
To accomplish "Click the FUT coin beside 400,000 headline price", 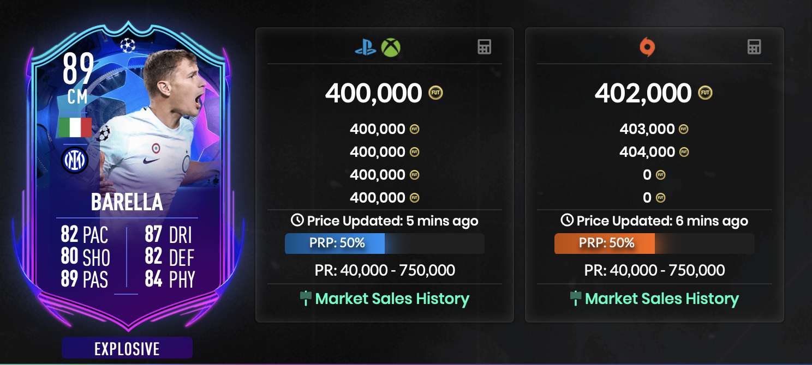I will pos(435,93).
